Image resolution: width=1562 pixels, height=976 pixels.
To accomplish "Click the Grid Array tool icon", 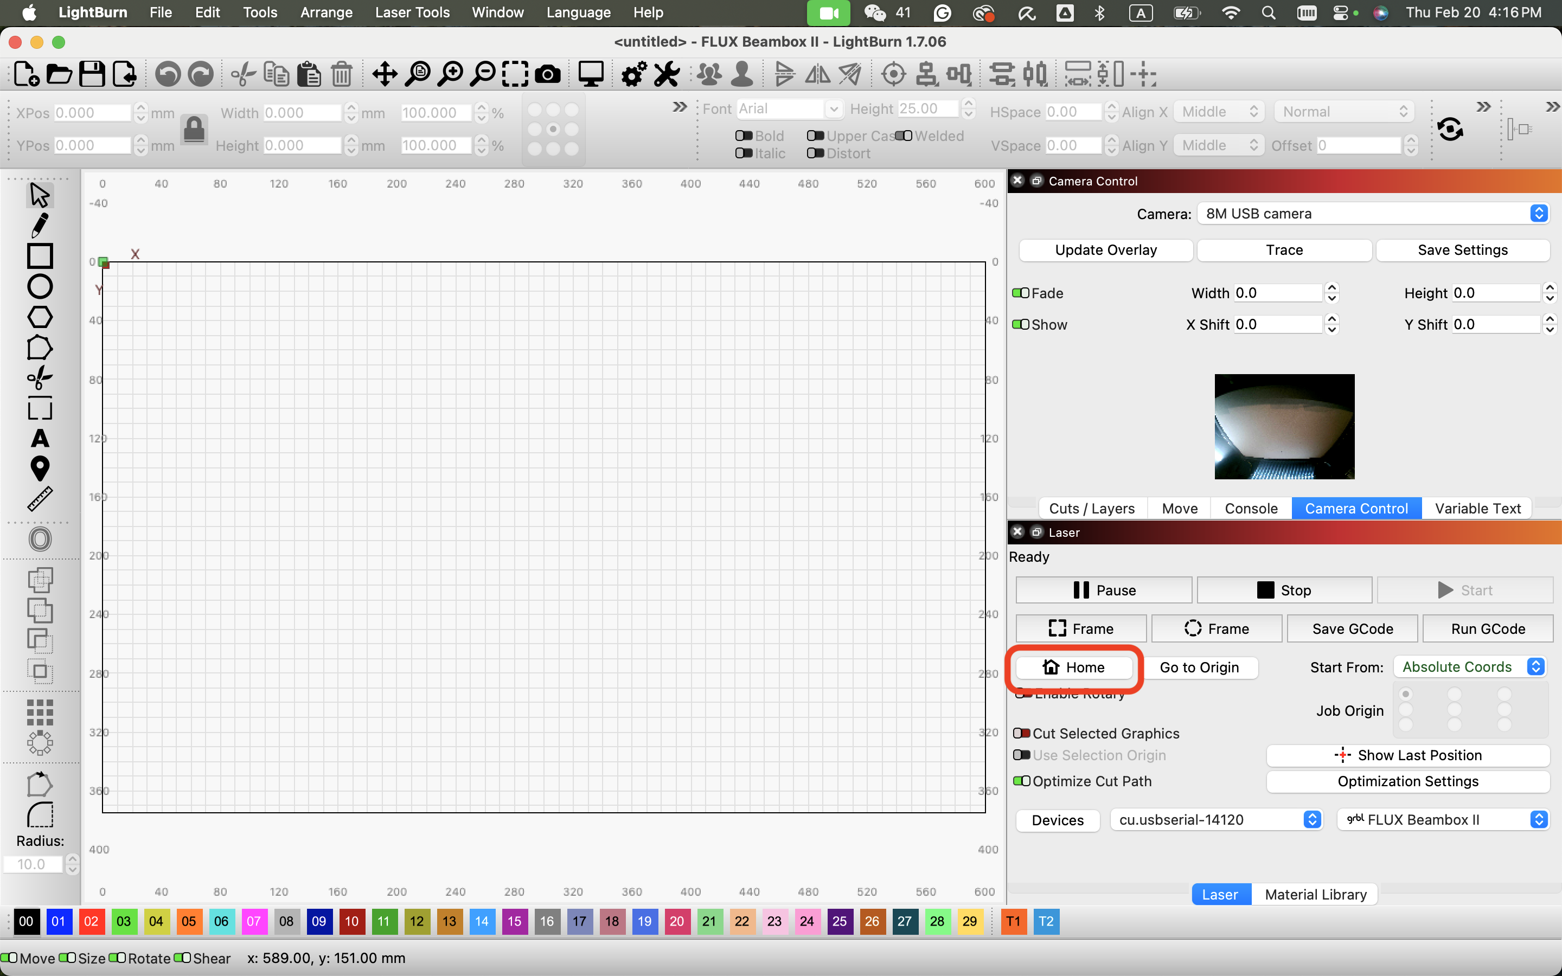I will point(40,712).
